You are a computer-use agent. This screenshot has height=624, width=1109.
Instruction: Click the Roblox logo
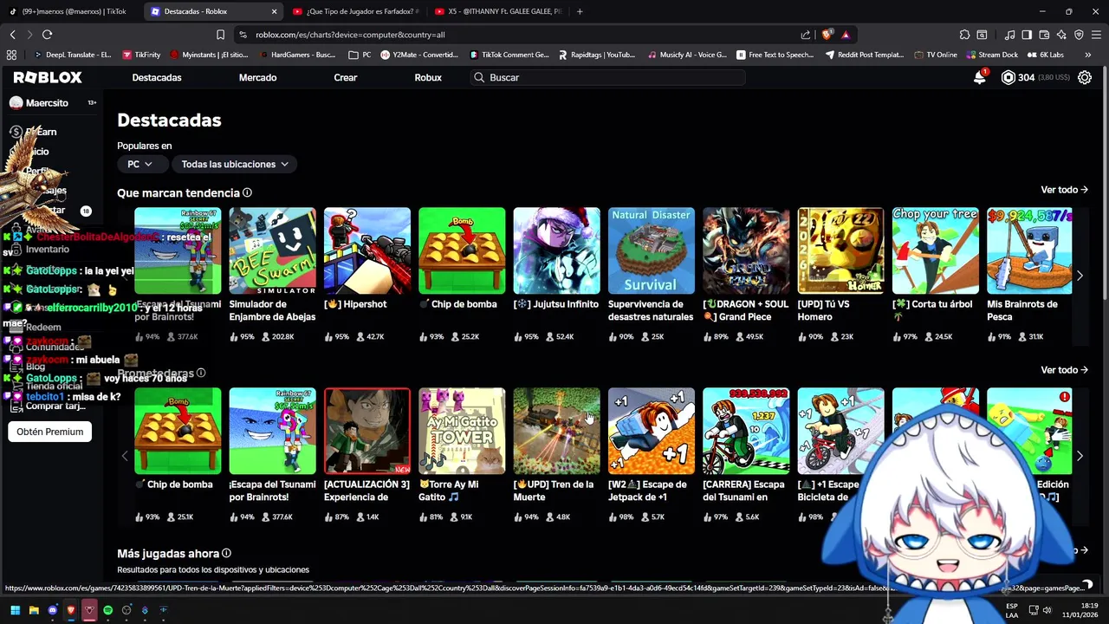[48, 77]
